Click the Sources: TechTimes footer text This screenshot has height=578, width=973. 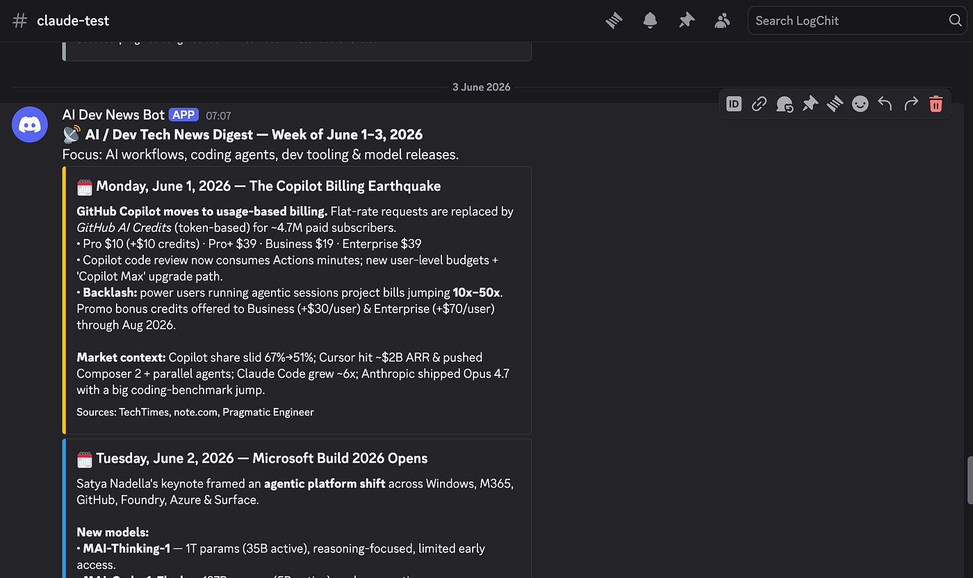click(x=195, y=413)
